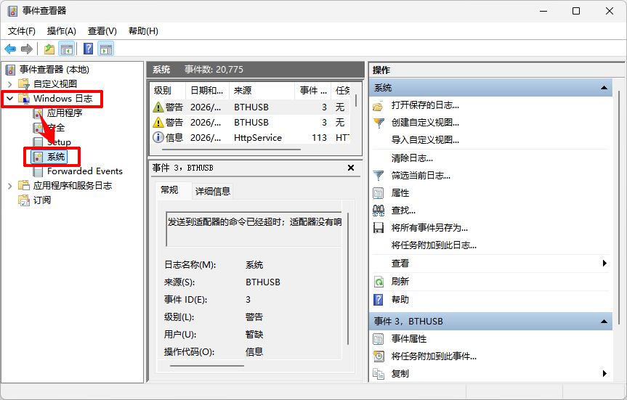Image resolution: width=627 pixels, height=400 pixels.
Task: Click the 刷新 refresh icon
Action: click(x=379, y=282)
